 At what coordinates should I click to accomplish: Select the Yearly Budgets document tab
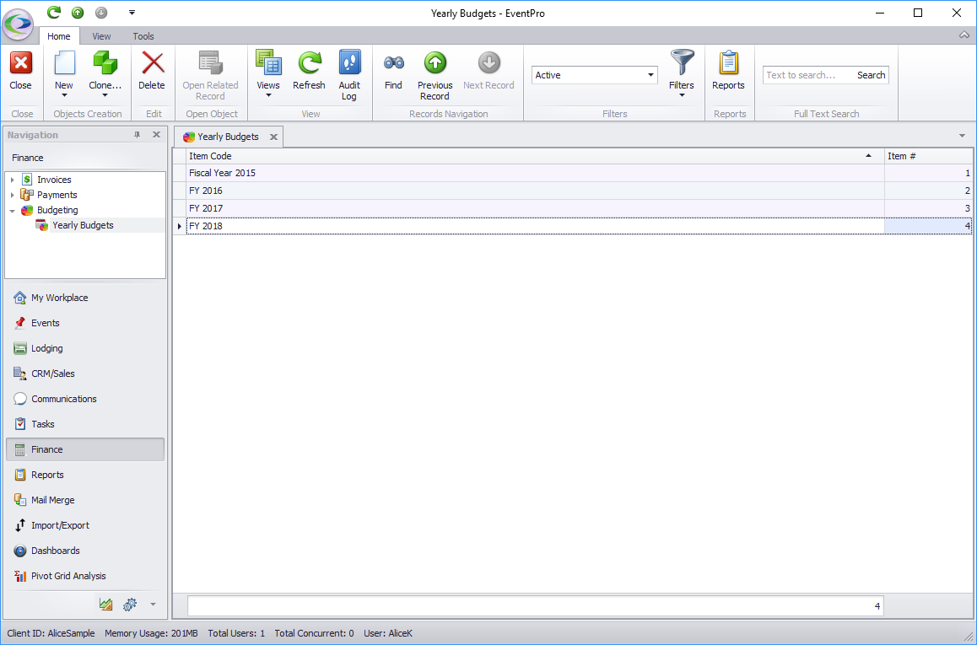click(228, 137)
